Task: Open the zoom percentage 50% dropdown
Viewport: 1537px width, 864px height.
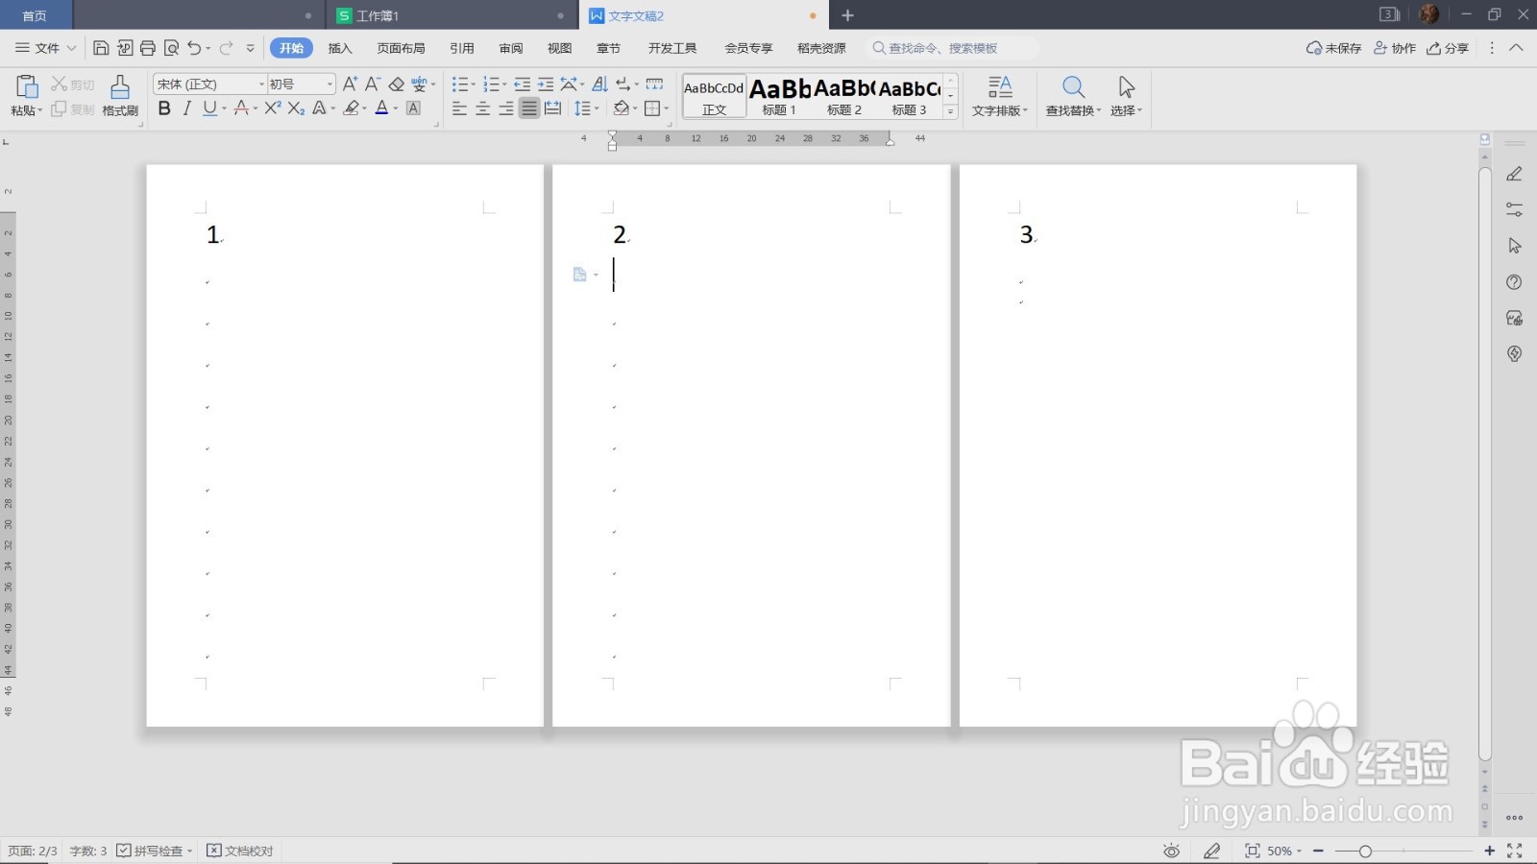Action: 1284,851
